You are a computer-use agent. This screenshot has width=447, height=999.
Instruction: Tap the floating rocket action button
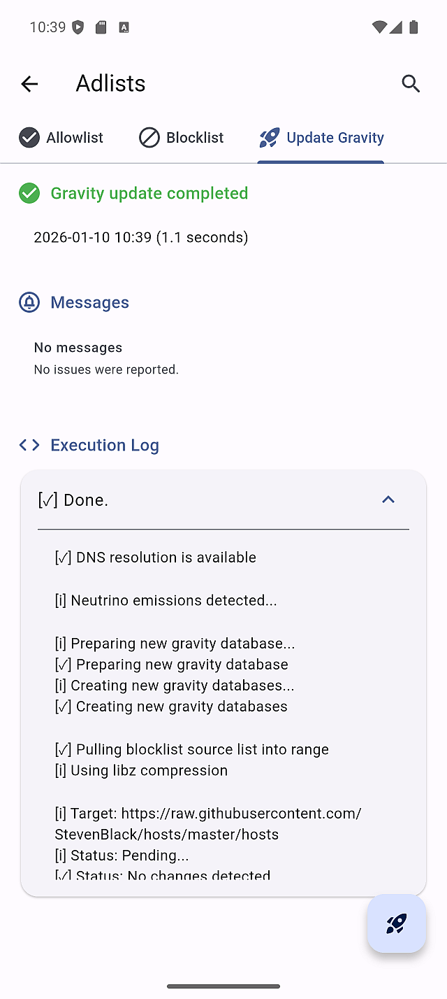[396, 923]
